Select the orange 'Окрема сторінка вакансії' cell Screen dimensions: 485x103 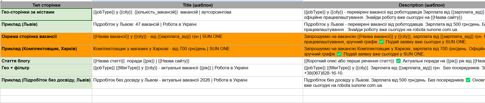click(x=46, y=39)
